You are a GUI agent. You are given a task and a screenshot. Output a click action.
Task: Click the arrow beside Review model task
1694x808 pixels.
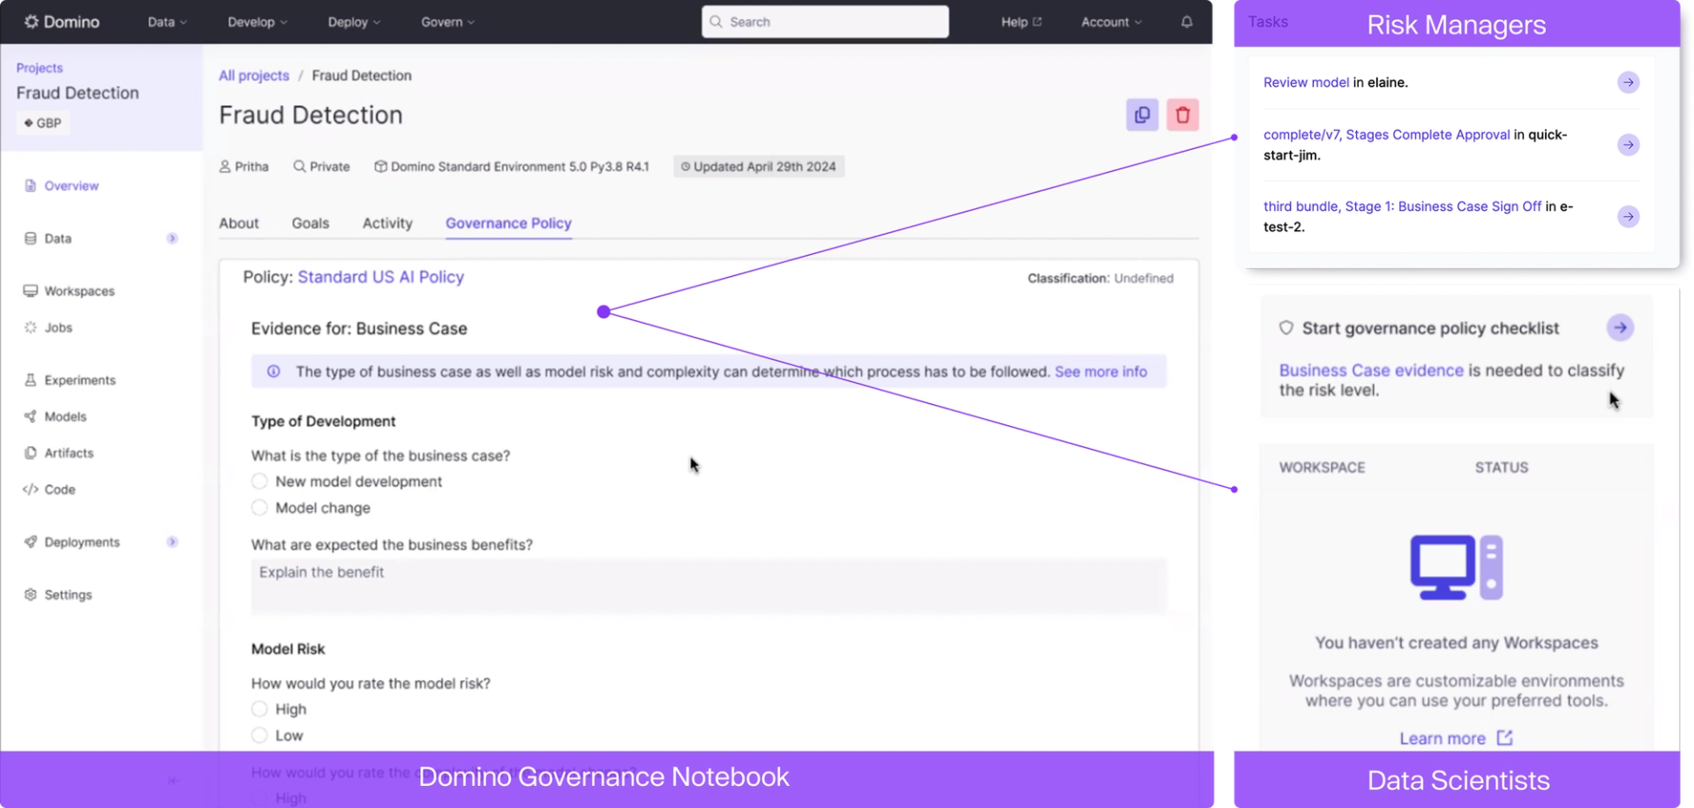[1628, 82]
